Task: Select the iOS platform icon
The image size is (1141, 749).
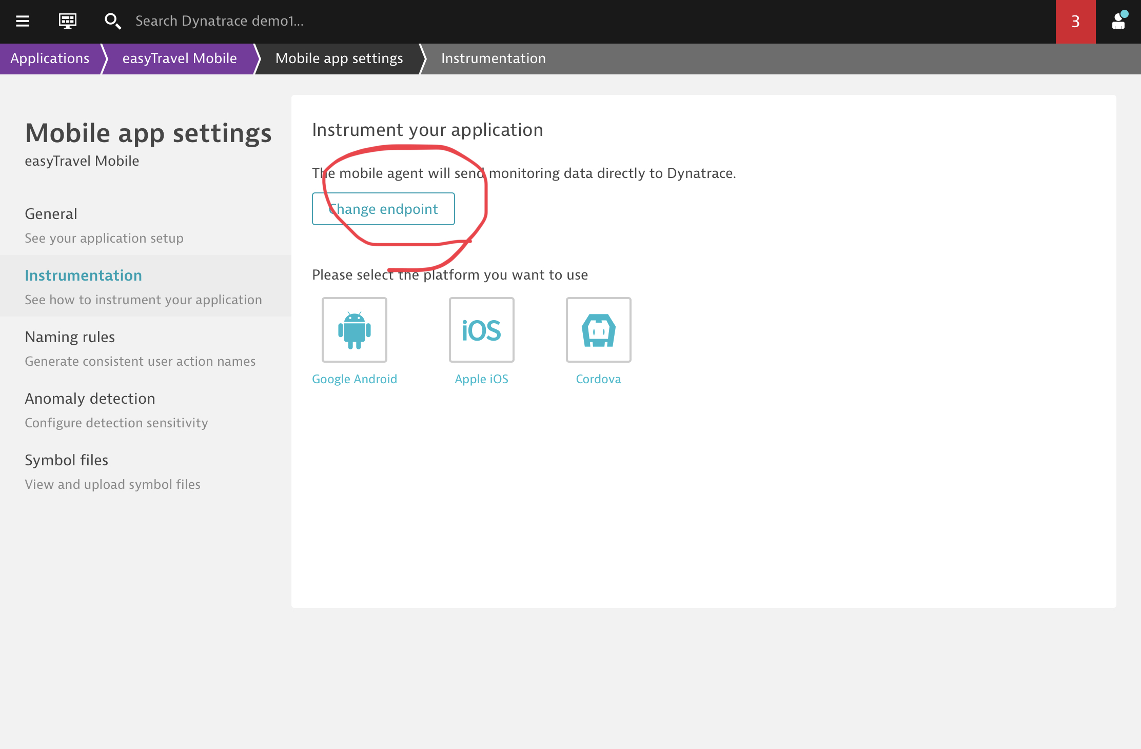Action: coord(482,330)
